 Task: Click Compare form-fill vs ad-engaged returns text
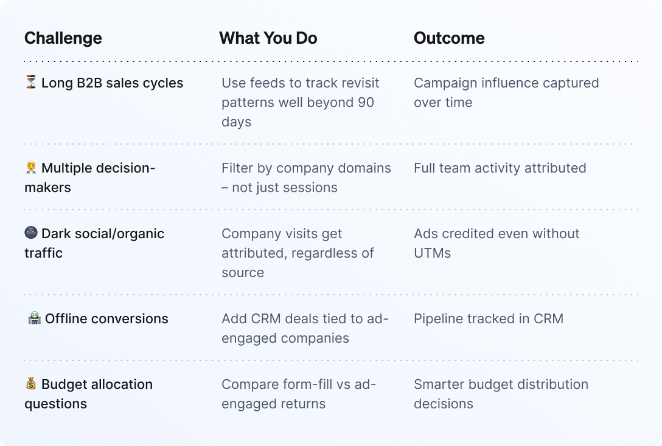pyautogui.click(x=299, y=394)
